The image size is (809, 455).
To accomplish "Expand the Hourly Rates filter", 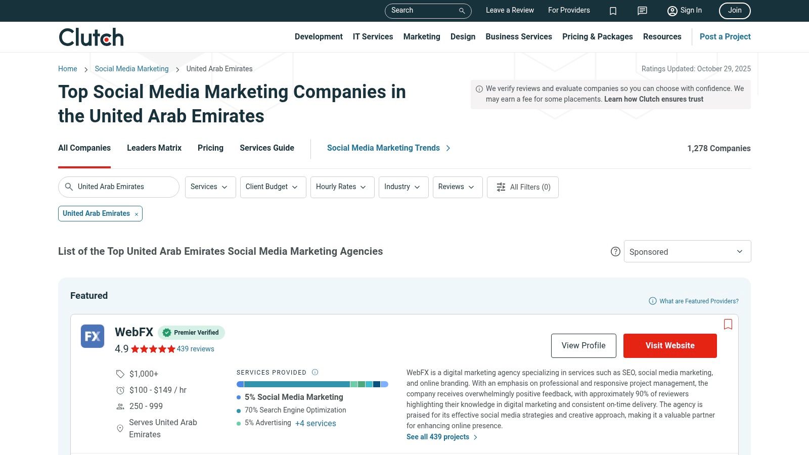I will click(342, 187).
